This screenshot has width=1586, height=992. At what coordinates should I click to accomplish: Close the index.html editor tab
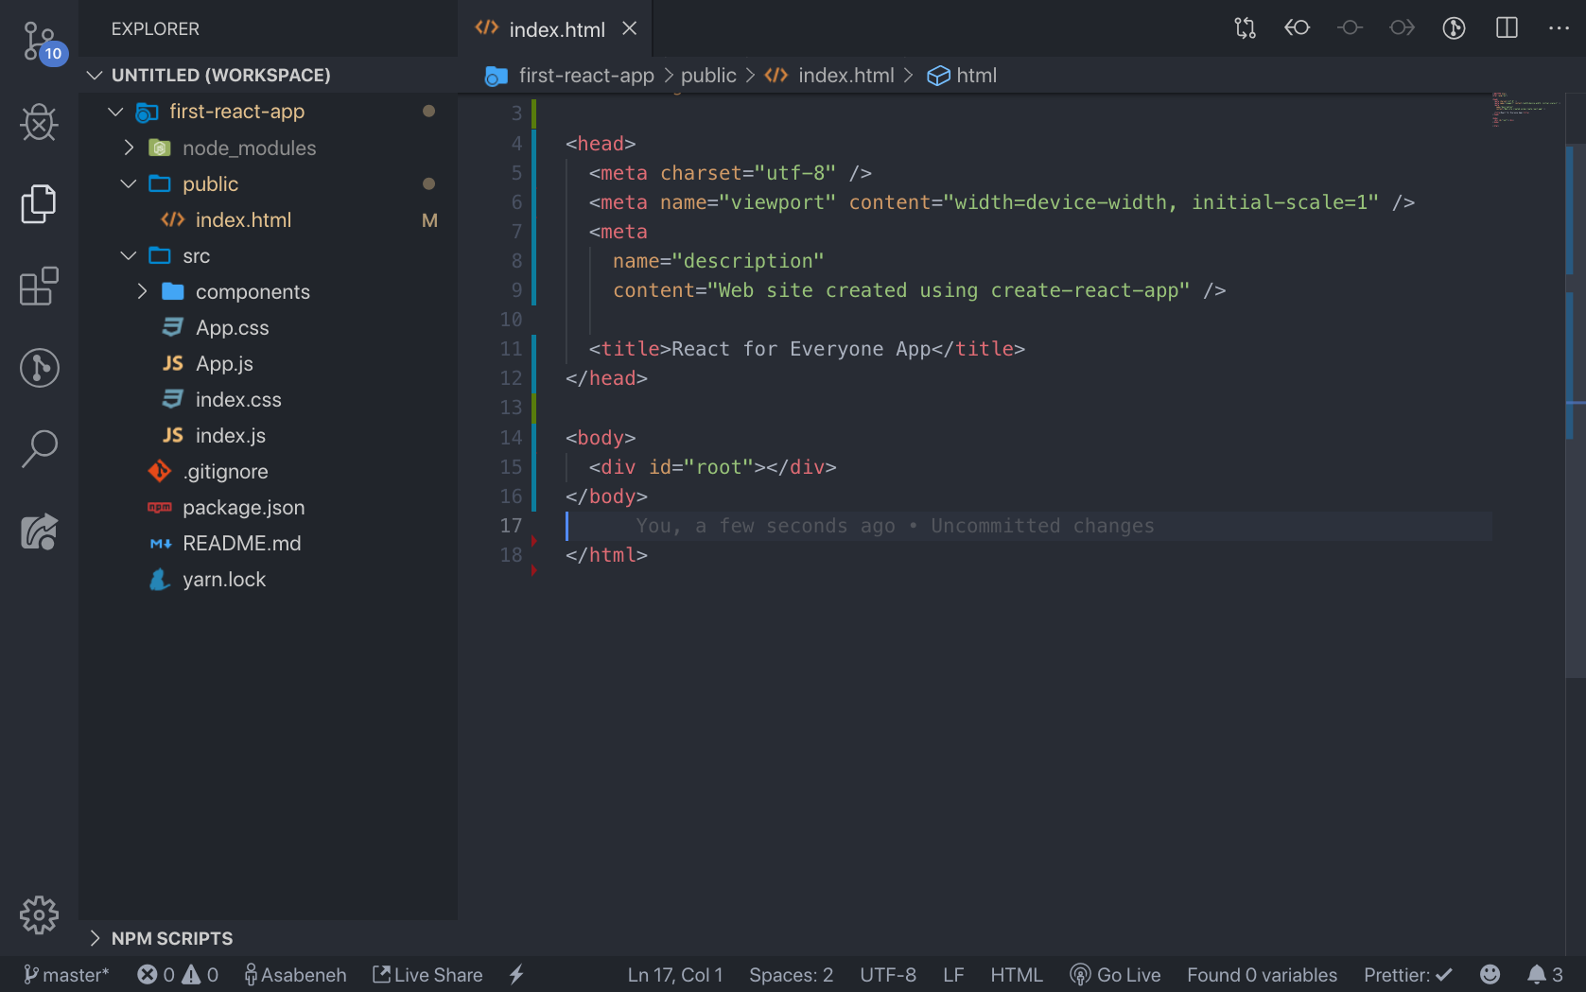630,29
